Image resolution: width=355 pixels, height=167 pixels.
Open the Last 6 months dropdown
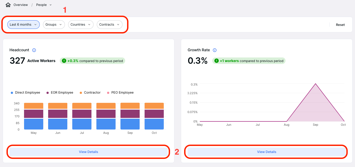tap(23, 24)
